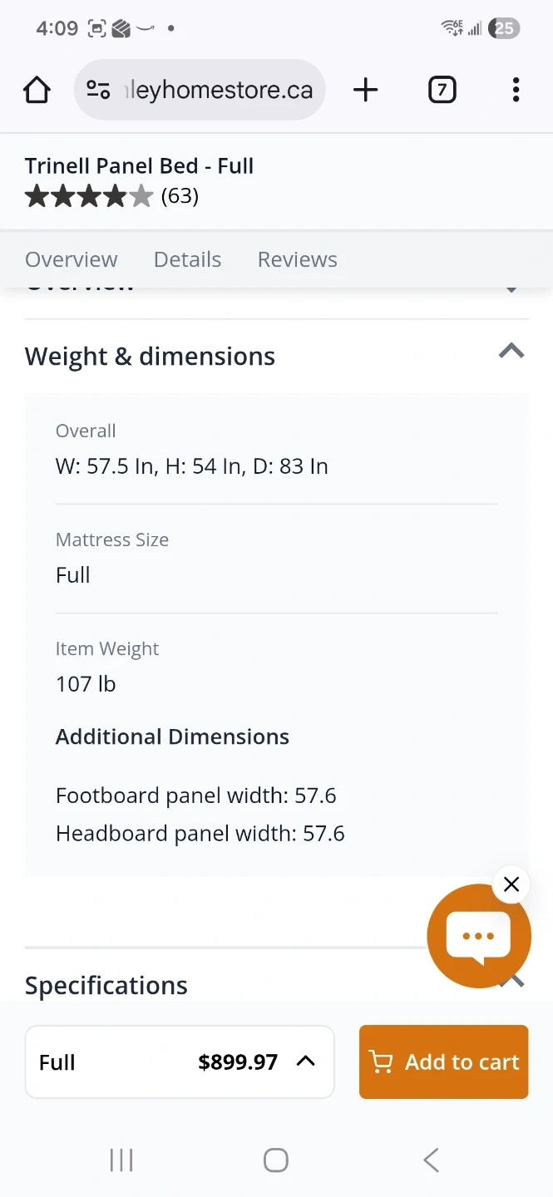
Task: Tap the Android home navigation button
Action: click(276, 1160)
